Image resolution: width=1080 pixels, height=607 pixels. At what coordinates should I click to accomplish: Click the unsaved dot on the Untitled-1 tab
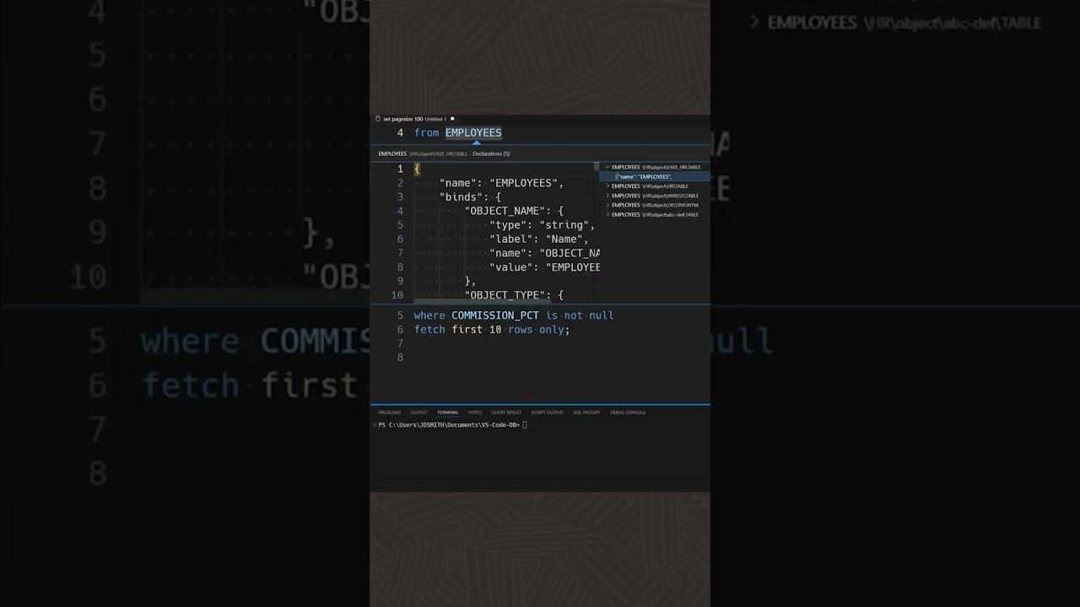pyautogui.click(x=452, y=119)
